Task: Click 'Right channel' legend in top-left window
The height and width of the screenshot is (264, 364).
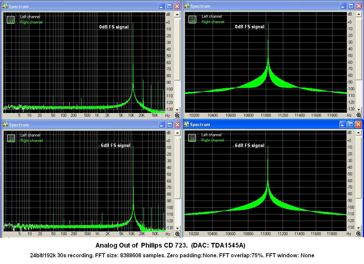Action: (31, 22)
